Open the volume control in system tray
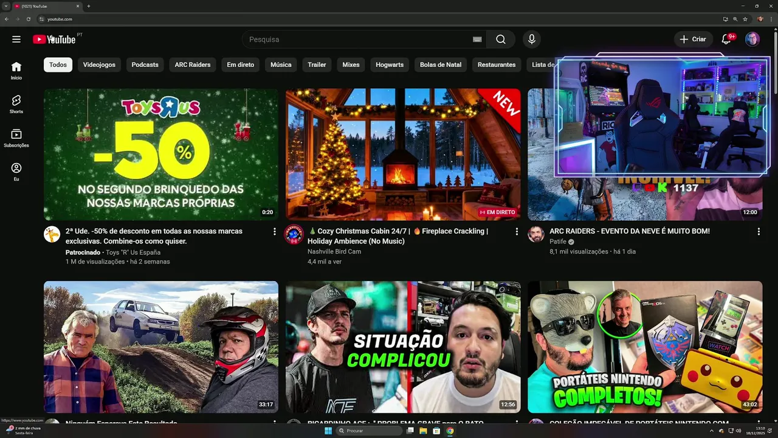Screen dimensions: 778x438 click(x=738, y=431)
